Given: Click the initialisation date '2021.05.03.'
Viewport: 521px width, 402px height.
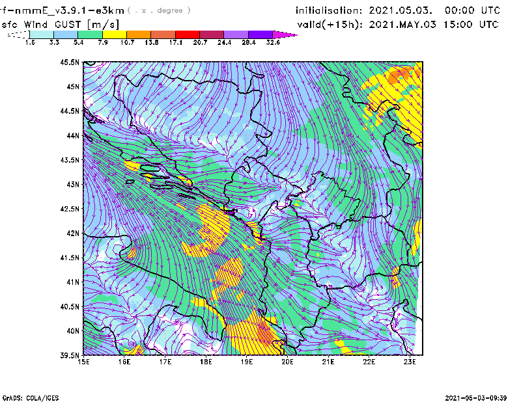Looking at the screenshot, I should (x=401, y=10).
